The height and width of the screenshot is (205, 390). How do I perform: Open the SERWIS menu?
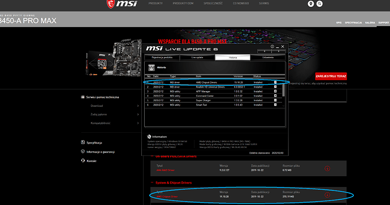coord(264,3)
